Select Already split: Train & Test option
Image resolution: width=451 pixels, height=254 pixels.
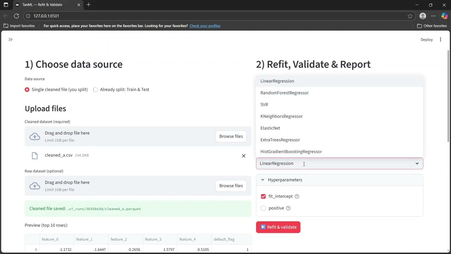pos(95,90)
